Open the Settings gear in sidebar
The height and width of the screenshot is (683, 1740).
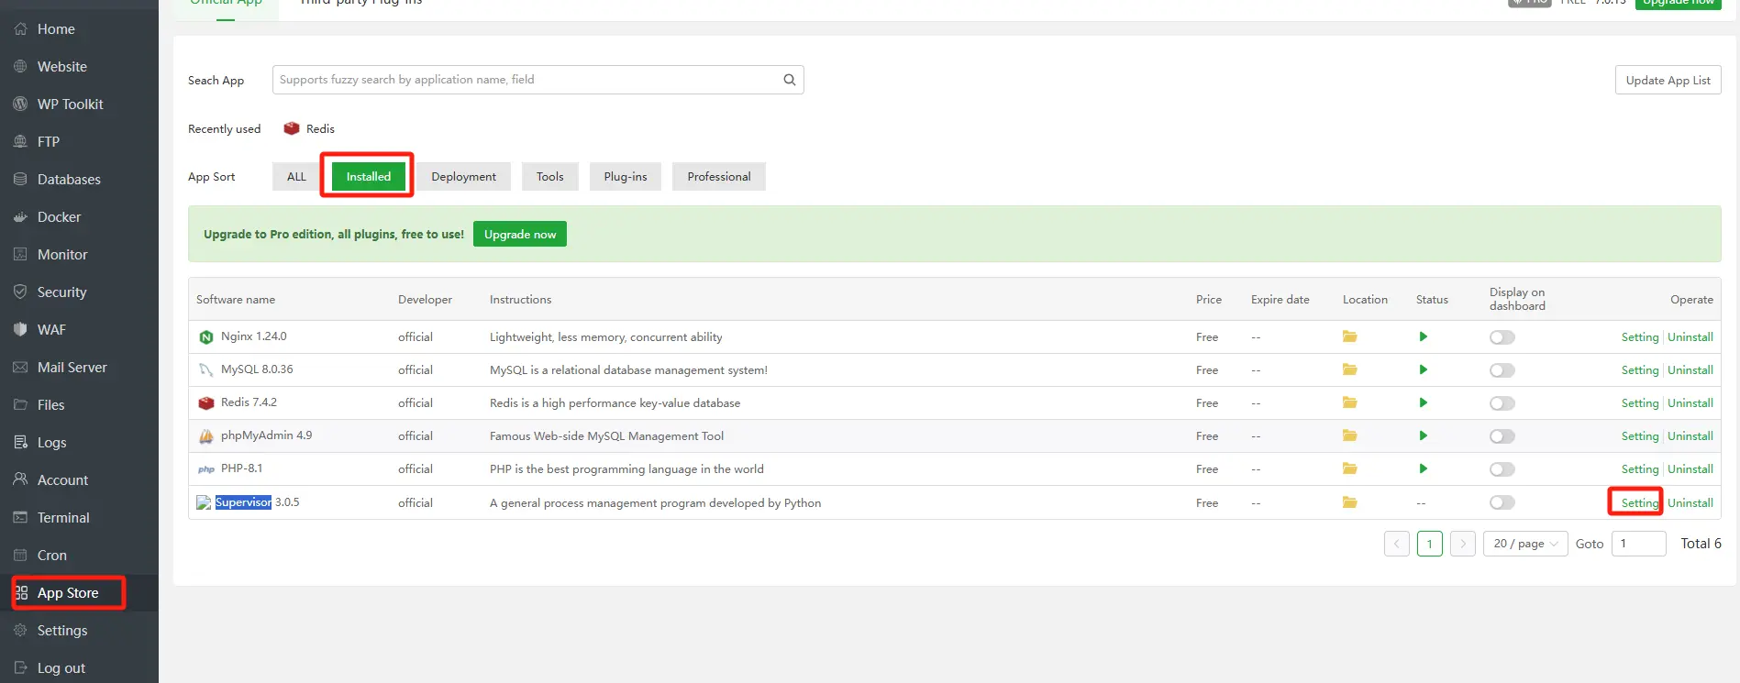point(20,631)
